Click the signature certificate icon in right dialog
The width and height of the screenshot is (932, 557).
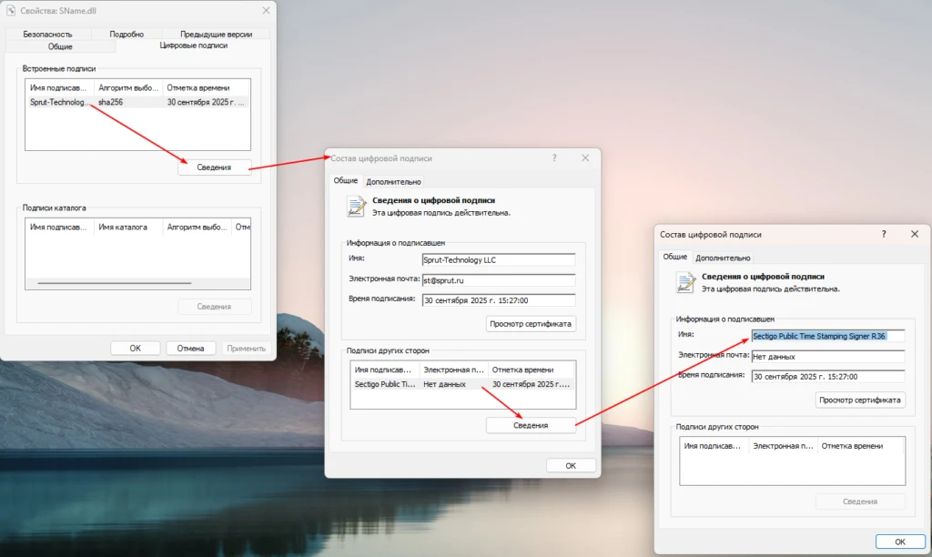[684, 282]
